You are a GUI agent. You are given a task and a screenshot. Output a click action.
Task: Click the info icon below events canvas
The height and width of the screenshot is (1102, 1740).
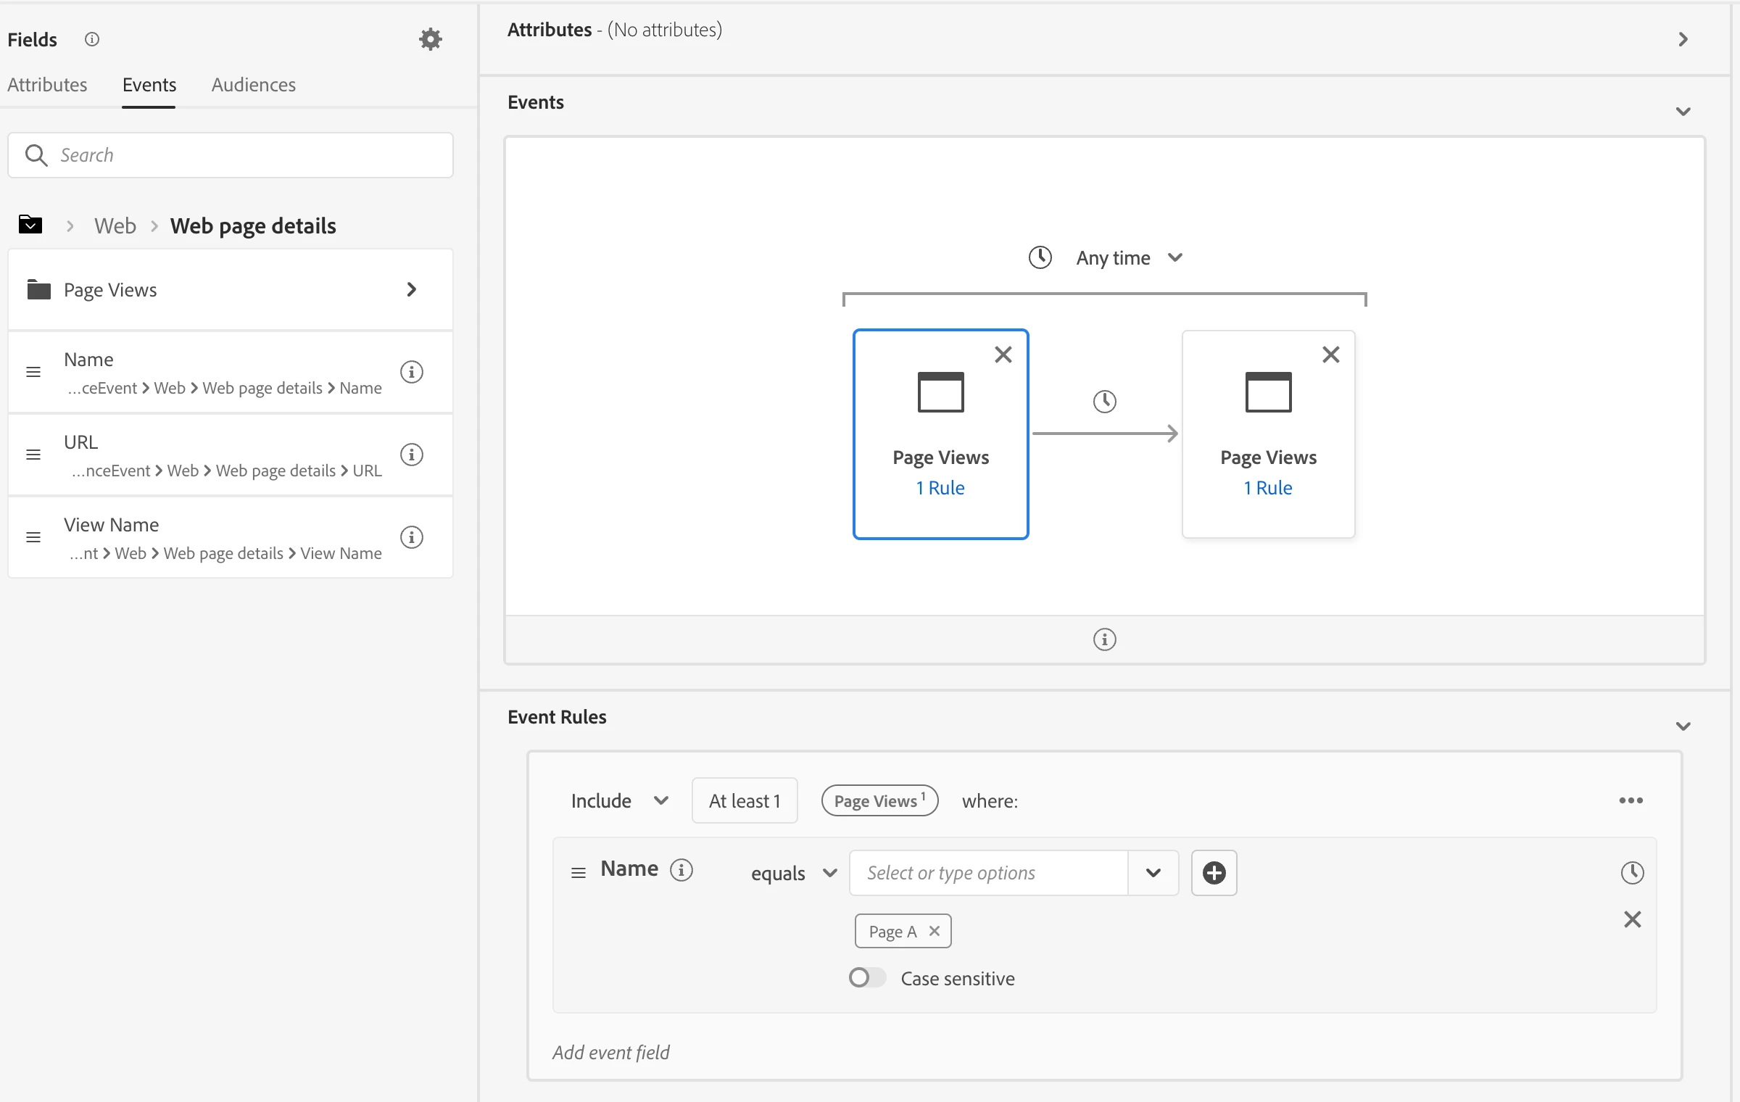[1104, 639]
